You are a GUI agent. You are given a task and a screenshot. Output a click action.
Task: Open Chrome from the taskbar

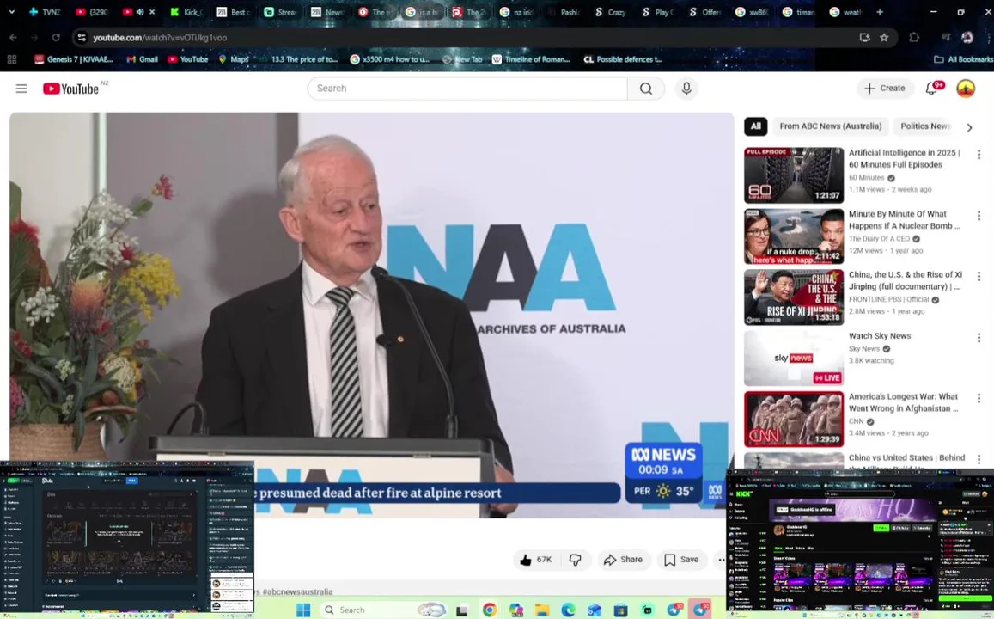pos(490,610)
